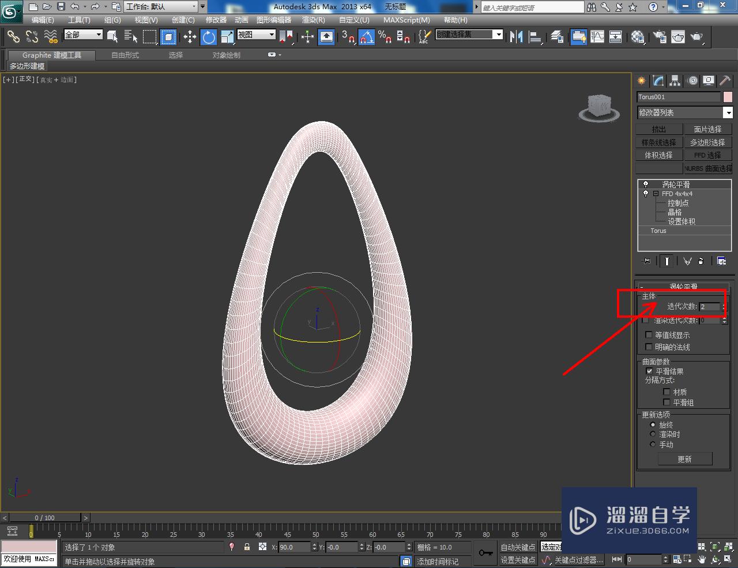This screenshot has height=568, width=738.
Task: Select the 渲染时 update radio option
Action: tap(653, 434)
